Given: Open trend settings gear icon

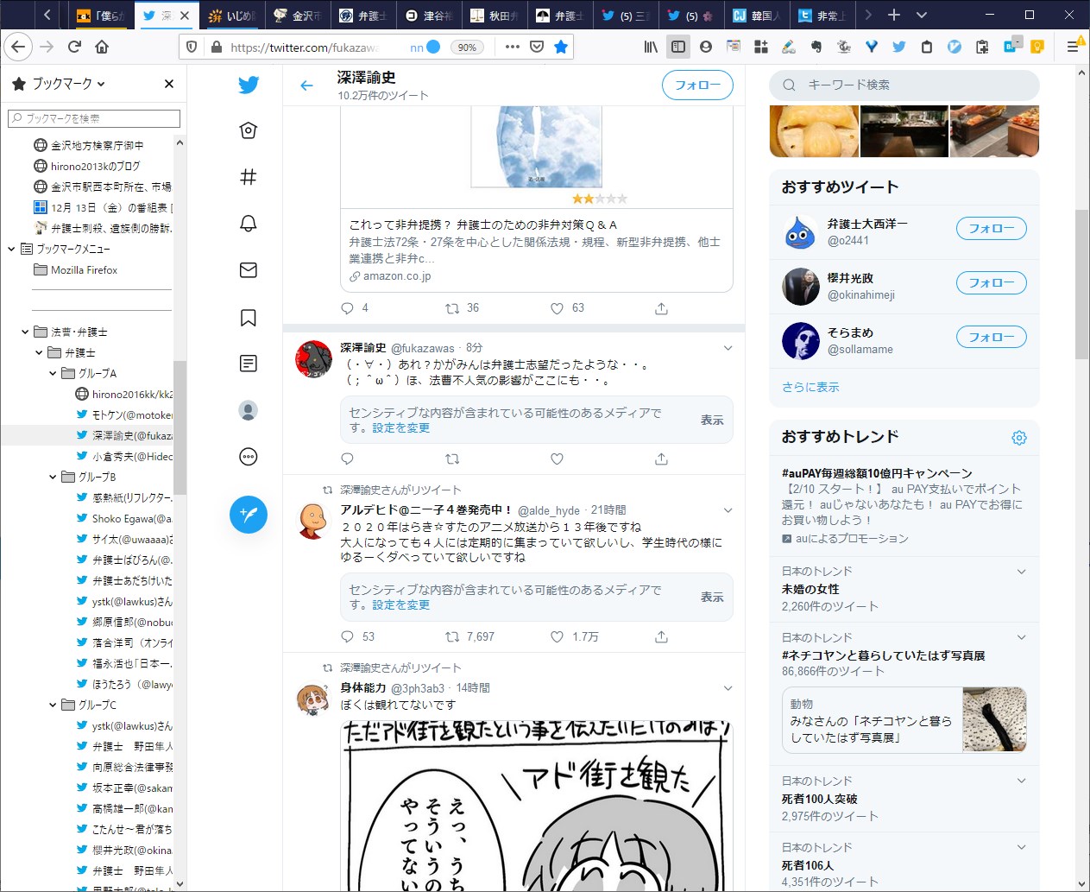Looking at the screenshot, I should [1019, 438].
